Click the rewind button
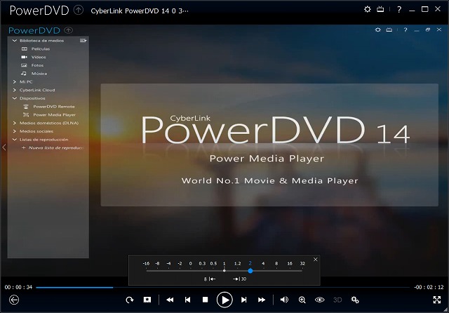Screen dimensions: 449x313 pos(170,300)
